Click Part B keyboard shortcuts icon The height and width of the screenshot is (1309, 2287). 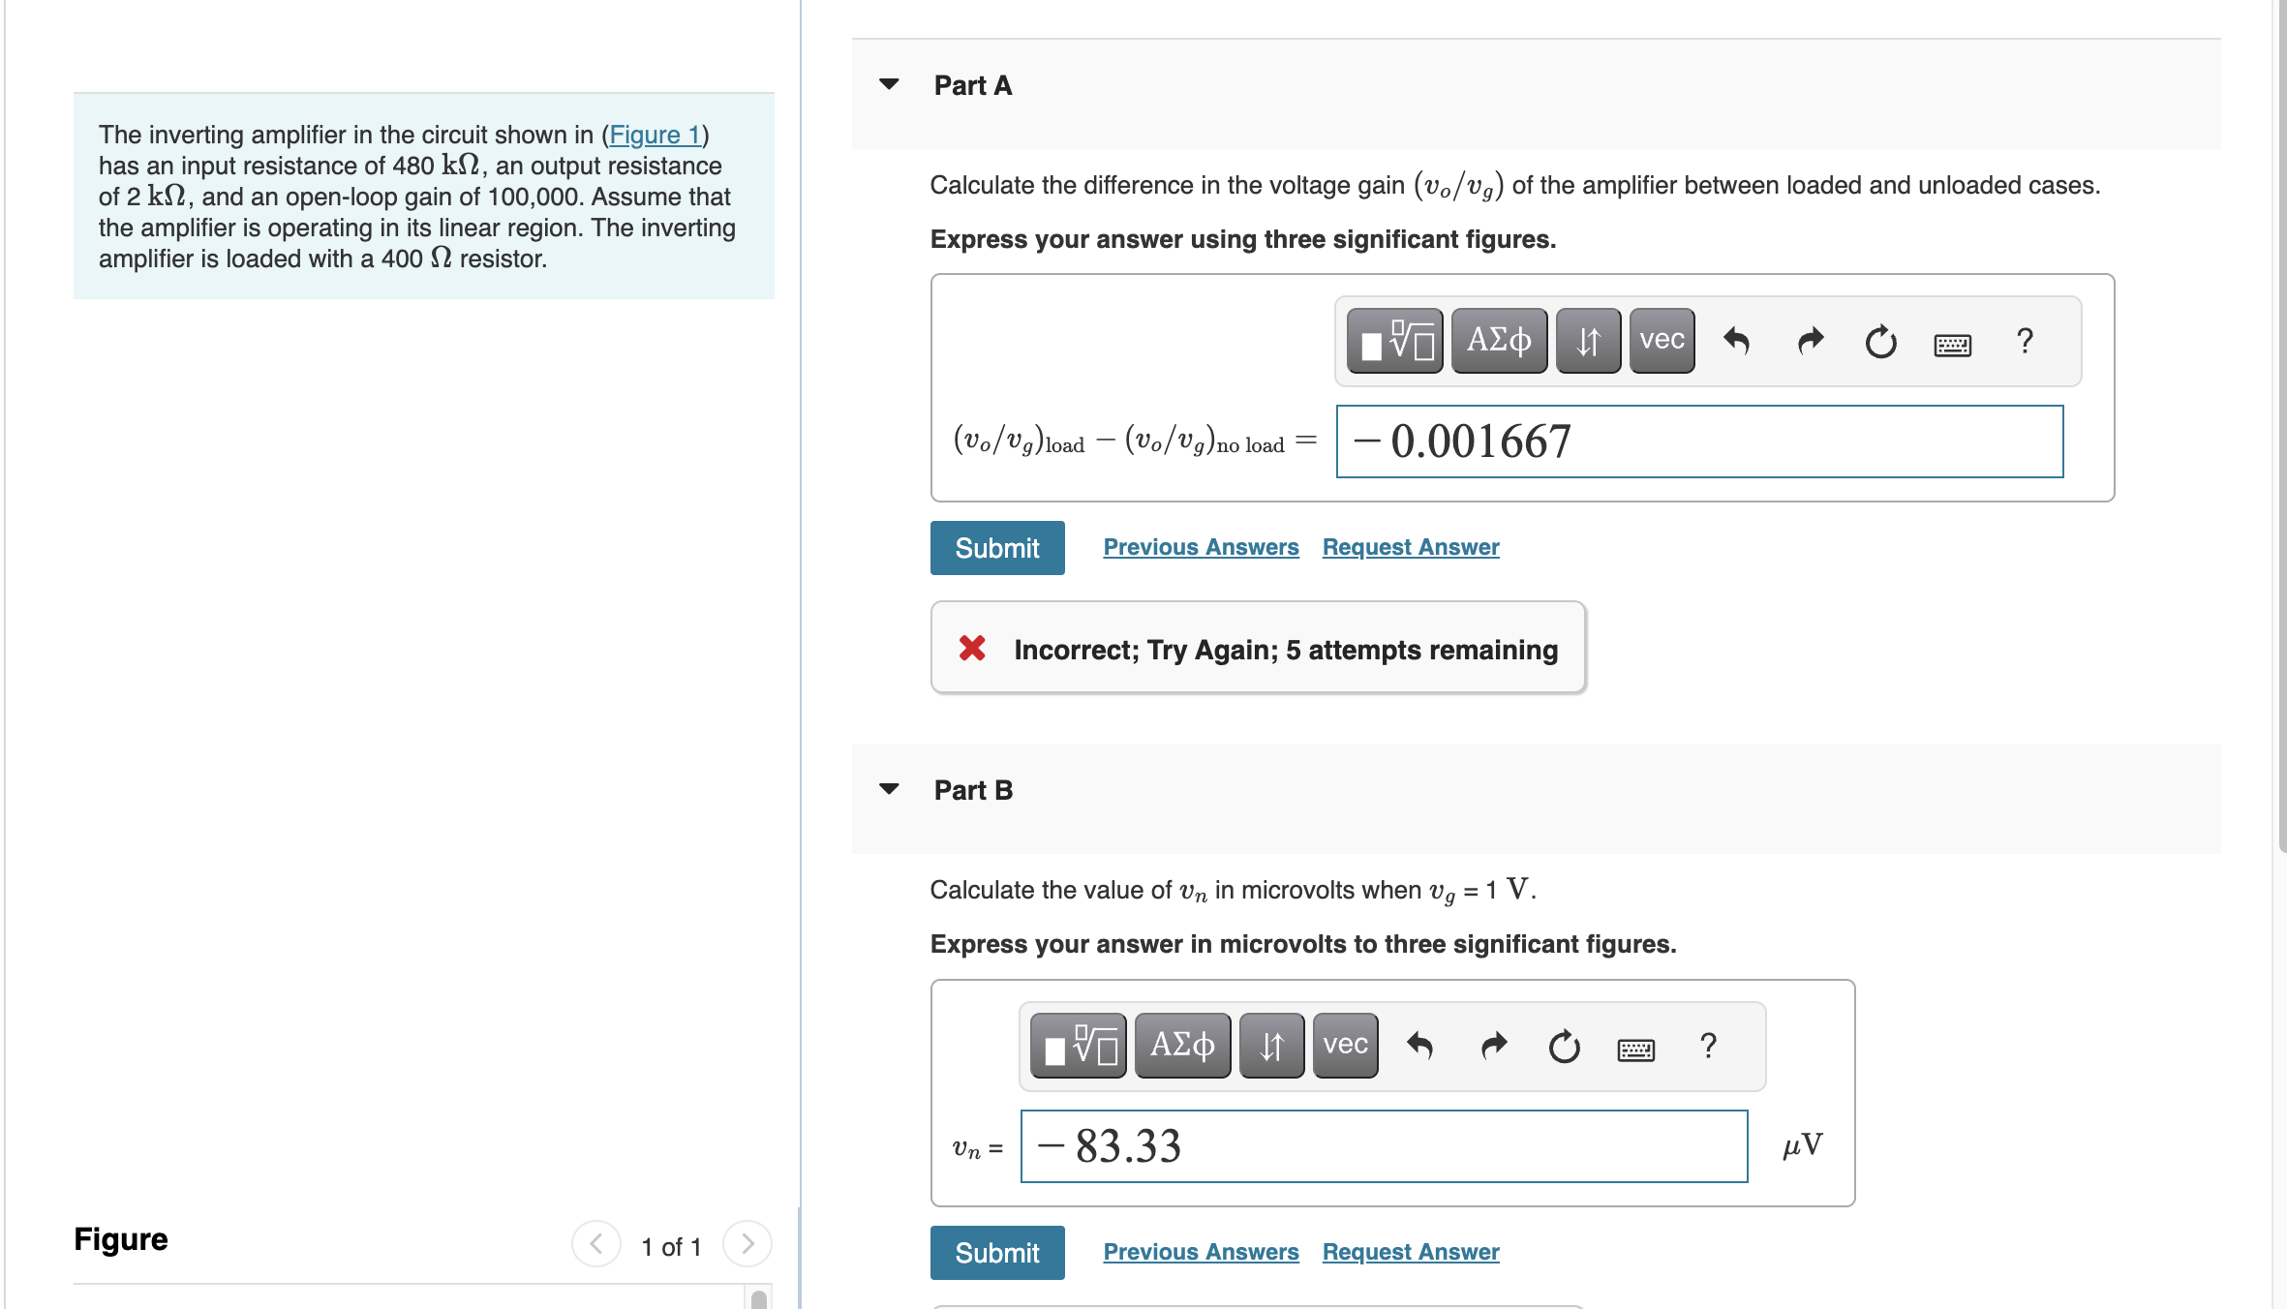click(x=1635, y=1050)
